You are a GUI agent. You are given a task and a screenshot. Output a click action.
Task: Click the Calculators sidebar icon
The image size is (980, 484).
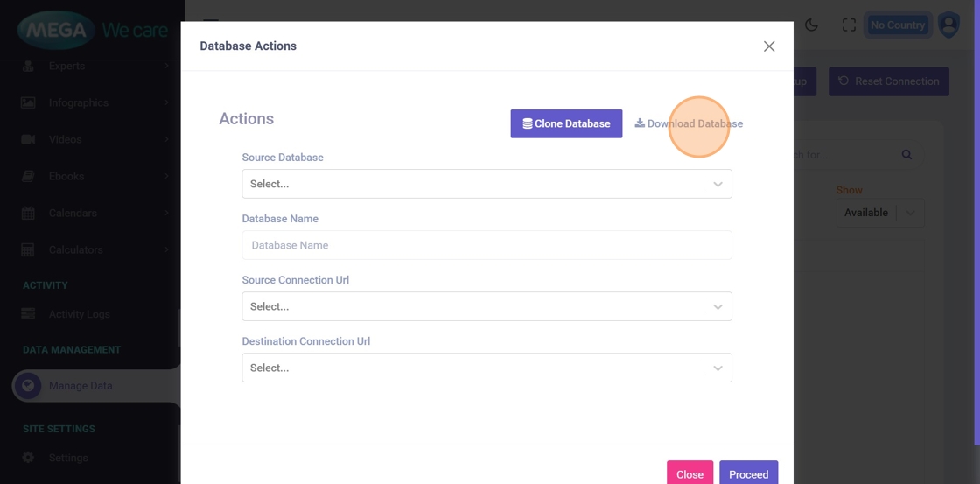pos(28,249)
